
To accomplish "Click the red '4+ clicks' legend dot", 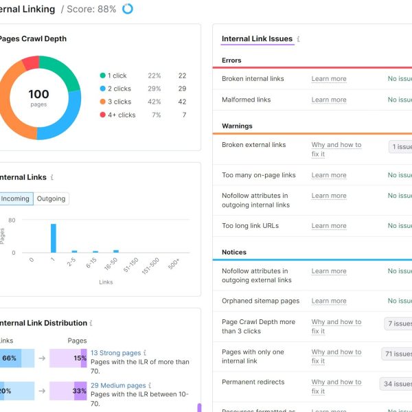I will click(x=102, y=115).
